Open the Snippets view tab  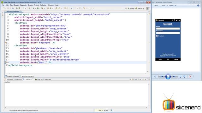47,79
